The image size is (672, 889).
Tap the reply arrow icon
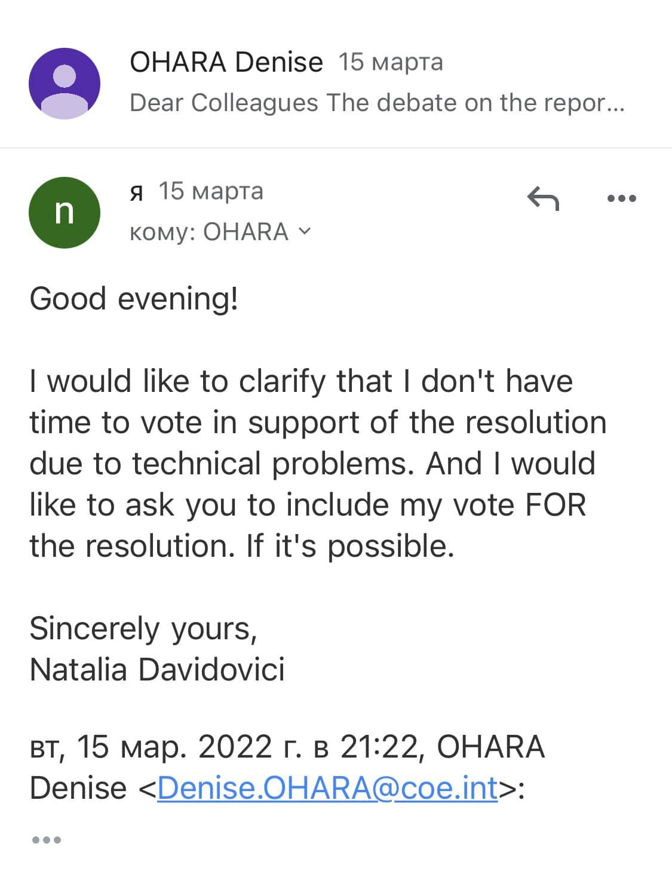tap(543, 198)
